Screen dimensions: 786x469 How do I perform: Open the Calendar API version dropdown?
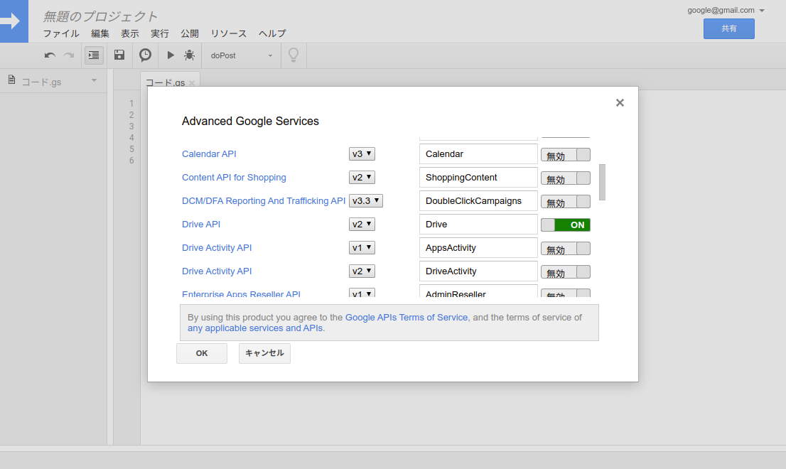pyautogui.click(x=362, y=153)
